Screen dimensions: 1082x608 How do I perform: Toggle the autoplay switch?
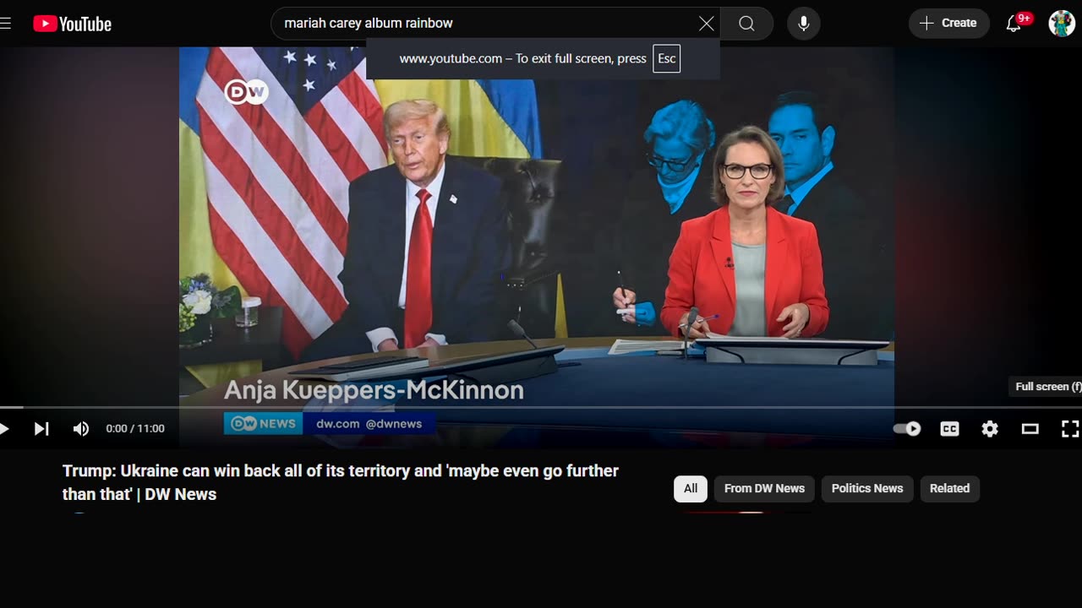(x=907, y=429)
